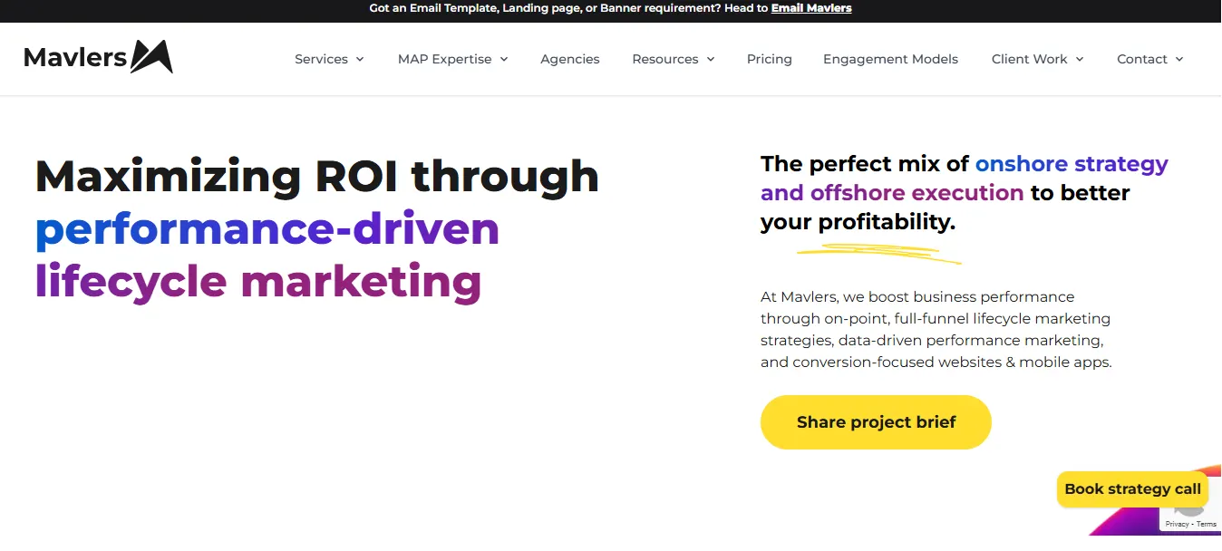This screenshot has height=551, width=1222.
Task: Click the Services menu label
Action: click(321, 59)
